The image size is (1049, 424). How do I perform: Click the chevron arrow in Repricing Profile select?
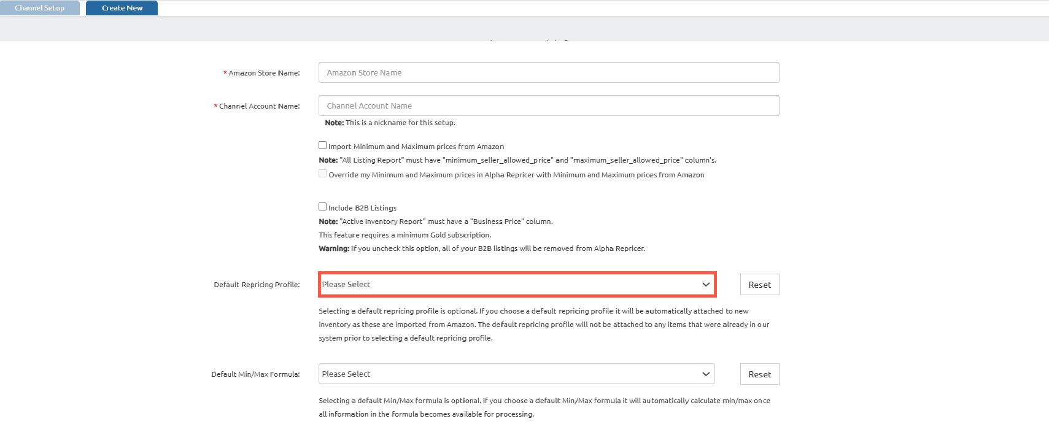click(x=706, y=285)
